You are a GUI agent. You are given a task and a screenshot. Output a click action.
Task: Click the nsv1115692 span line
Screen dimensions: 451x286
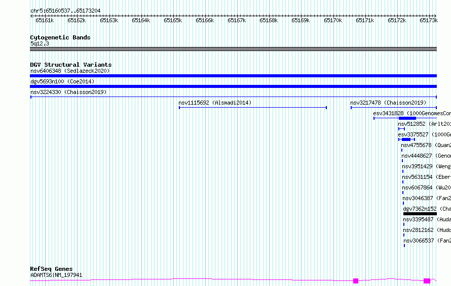253,108
